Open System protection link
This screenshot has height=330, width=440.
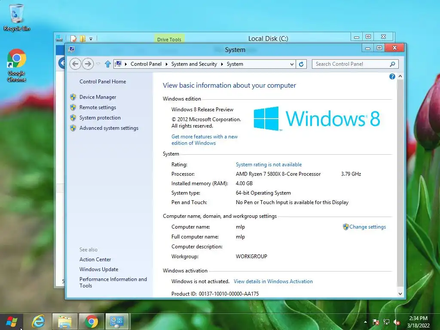pos(100,118)
